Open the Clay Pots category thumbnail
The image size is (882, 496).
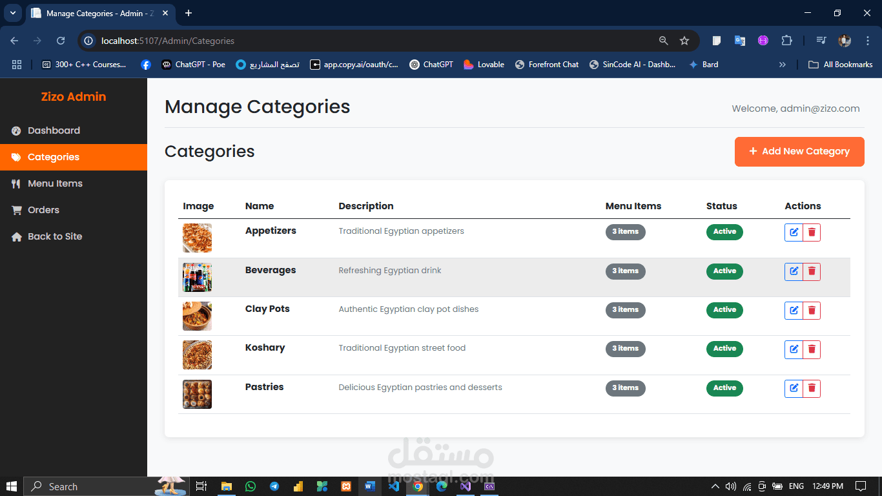(x=197, y=316)
